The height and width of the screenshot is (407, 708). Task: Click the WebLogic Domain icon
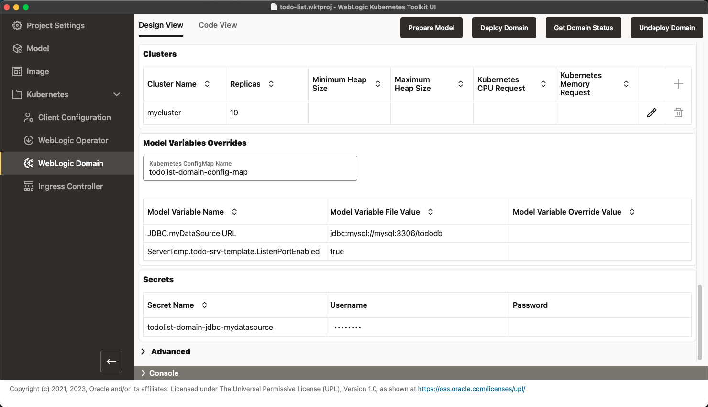tap(29, 163)
